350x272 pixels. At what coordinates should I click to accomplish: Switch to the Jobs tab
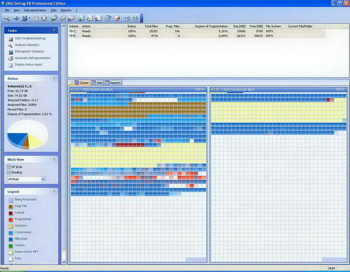[97, 82]
